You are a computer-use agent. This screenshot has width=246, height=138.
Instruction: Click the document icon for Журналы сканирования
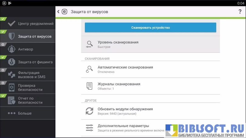tap(89, 86)
